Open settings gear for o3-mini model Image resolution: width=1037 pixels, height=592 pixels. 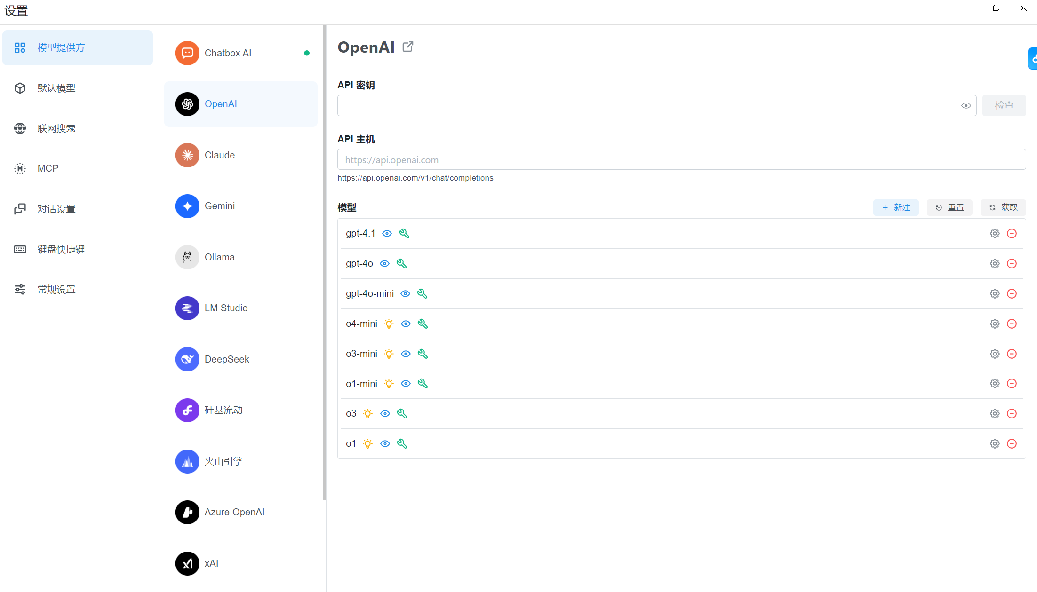[x=995, y=354]
